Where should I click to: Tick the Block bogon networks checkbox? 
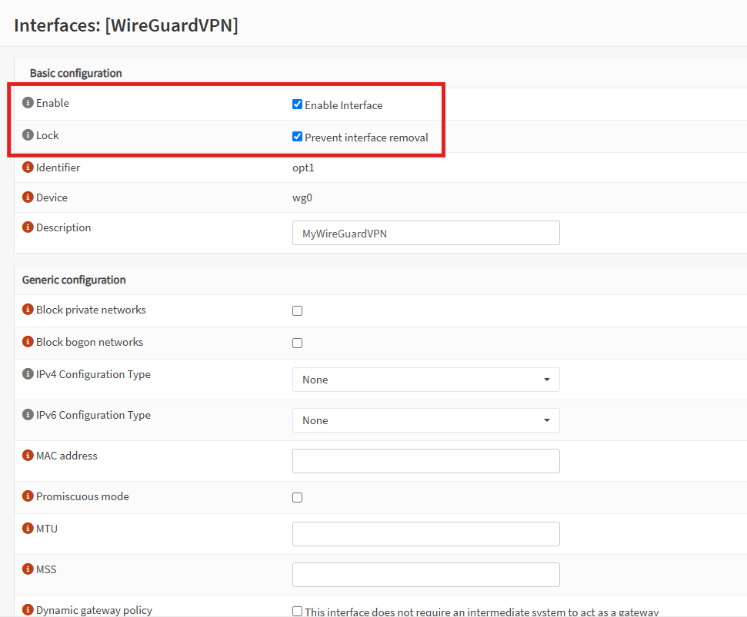[298, 343]
